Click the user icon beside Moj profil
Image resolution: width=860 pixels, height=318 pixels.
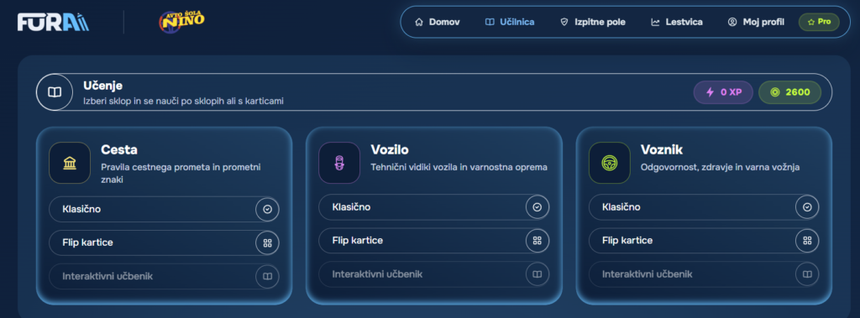732,22
